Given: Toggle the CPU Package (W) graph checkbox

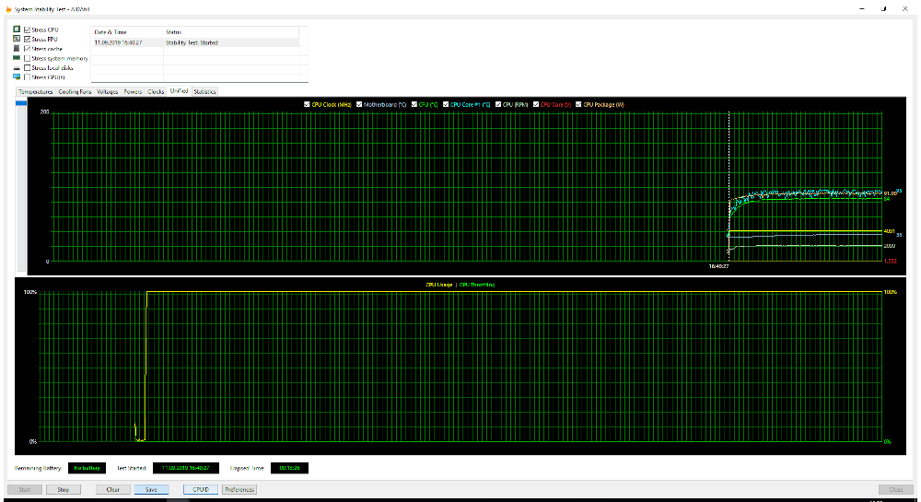Looking at the screenshot, I should [578, 104].
